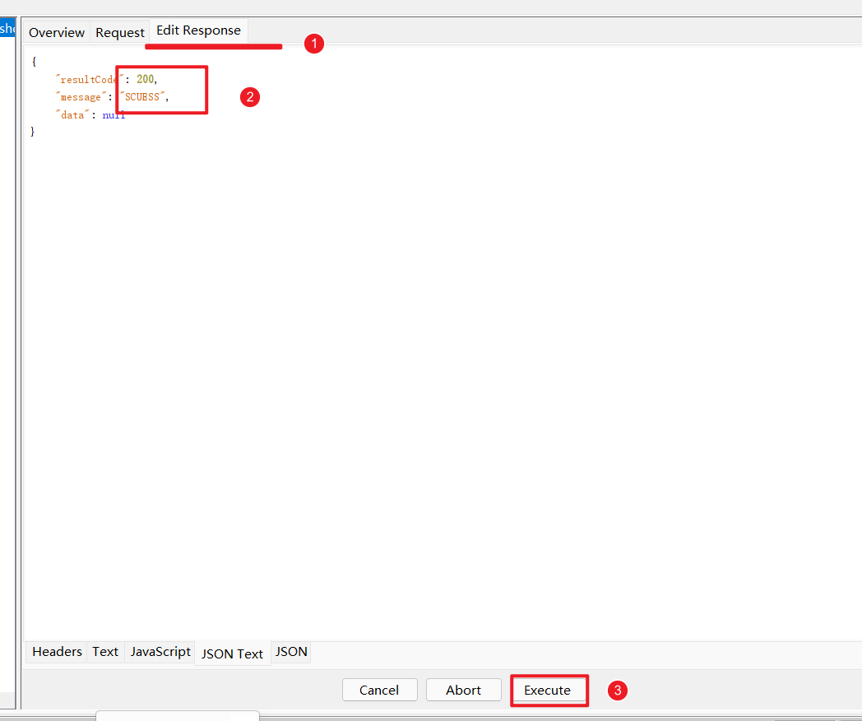Image resolution: width=862 pixels, height=721 pixels.
Task: Click the "message" key text
Action: tap(81, 97)
